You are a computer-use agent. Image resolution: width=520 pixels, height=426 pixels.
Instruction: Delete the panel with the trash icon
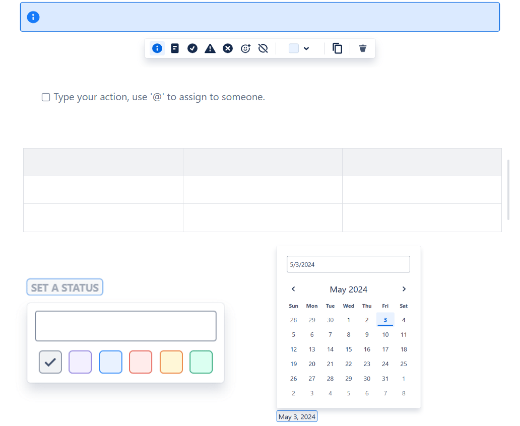(x=363, y=48)
